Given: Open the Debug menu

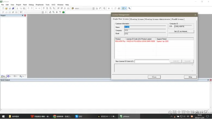Looking at the screenshot, I should pyautogui.click(x=31, y=5).
